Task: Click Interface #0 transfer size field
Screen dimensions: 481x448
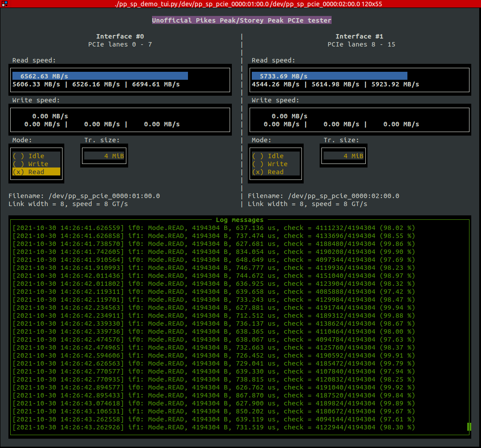Action: click(x=104, y=156)
